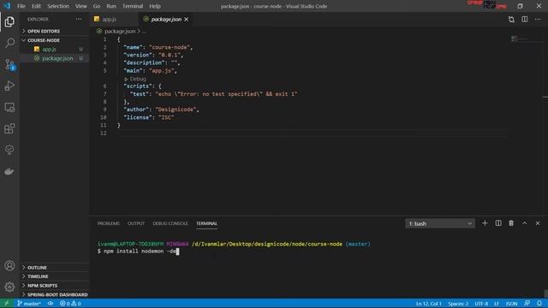This screenshot has width=548, height=308.
Task: Click Ln 12, Col 1 status entry
Action: [428, 304]
